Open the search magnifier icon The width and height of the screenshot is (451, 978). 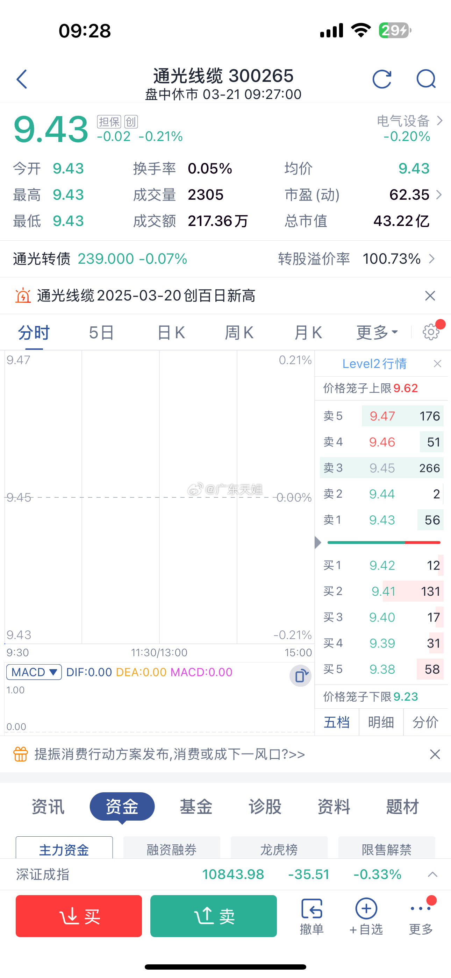426,79
